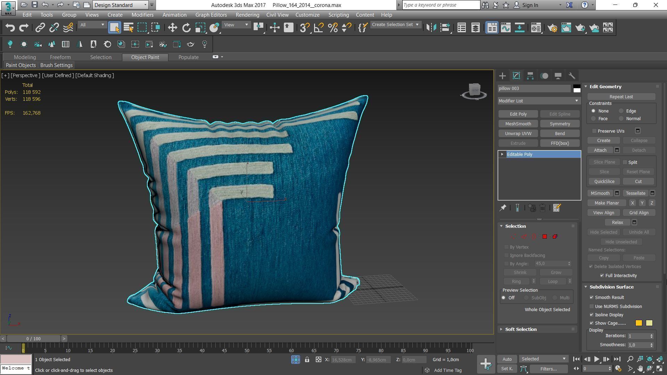The width and height of the screenshot is (667, 375).
Task: Uncheck Smooth Result checkbox
Action: point(592,297)
